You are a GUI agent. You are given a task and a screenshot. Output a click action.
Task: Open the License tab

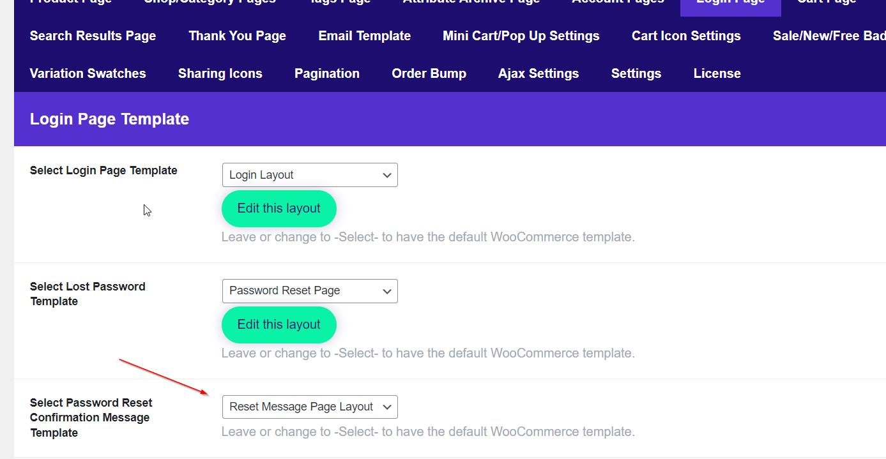point(717,73)
